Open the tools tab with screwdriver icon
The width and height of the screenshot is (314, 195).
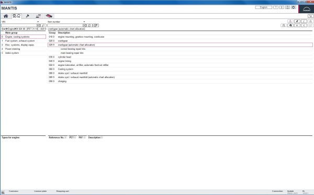pyautogui.click(x=27, y=16)
